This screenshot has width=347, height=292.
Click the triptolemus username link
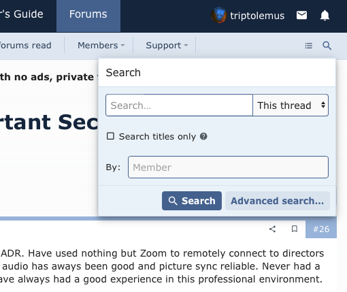[x=257, y=16]
